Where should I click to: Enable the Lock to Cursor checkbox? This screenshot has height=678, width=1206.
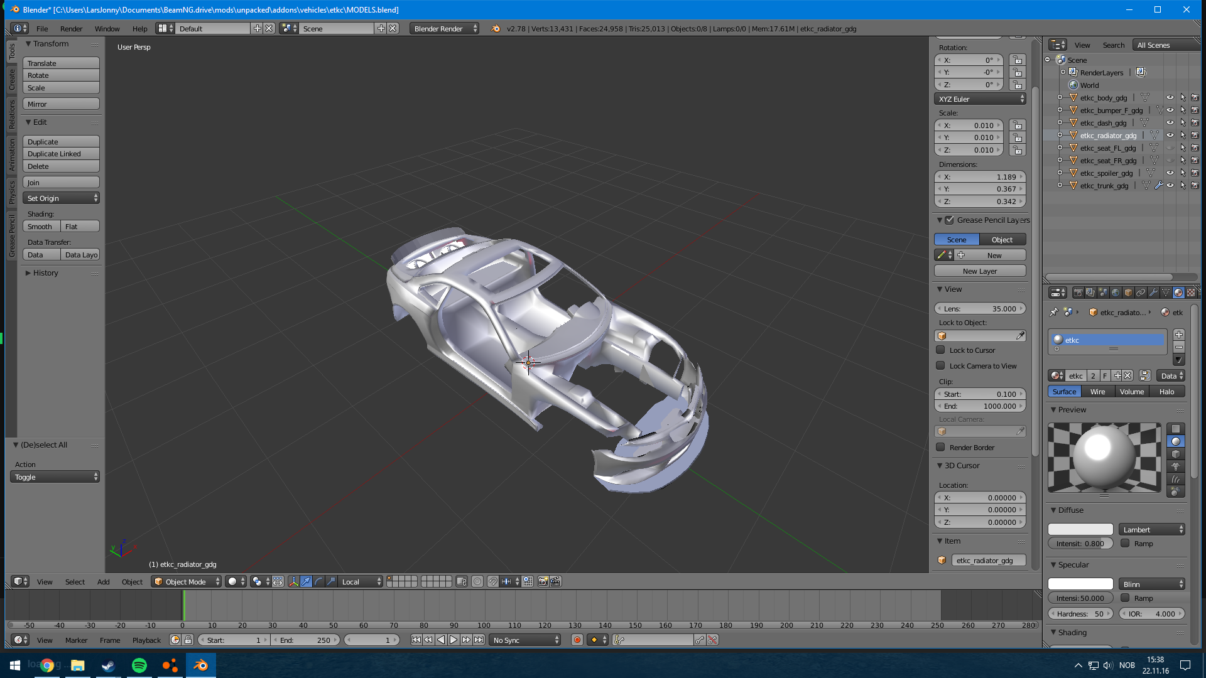(940, 350)
